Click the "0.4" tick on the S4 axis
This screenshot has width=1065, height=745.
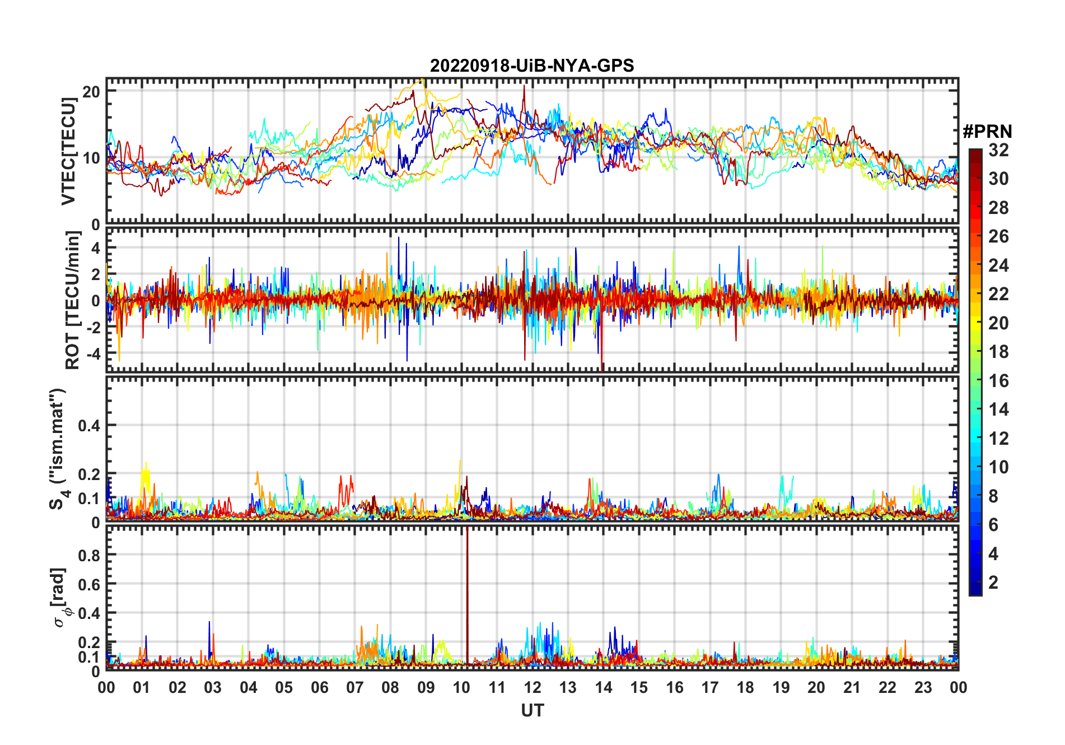tap(89, 425)
